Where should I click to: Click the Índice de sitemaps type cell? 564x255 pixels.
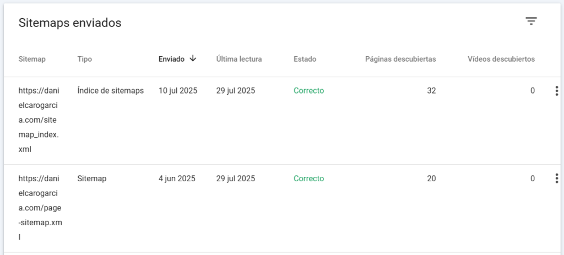point(110,91)
